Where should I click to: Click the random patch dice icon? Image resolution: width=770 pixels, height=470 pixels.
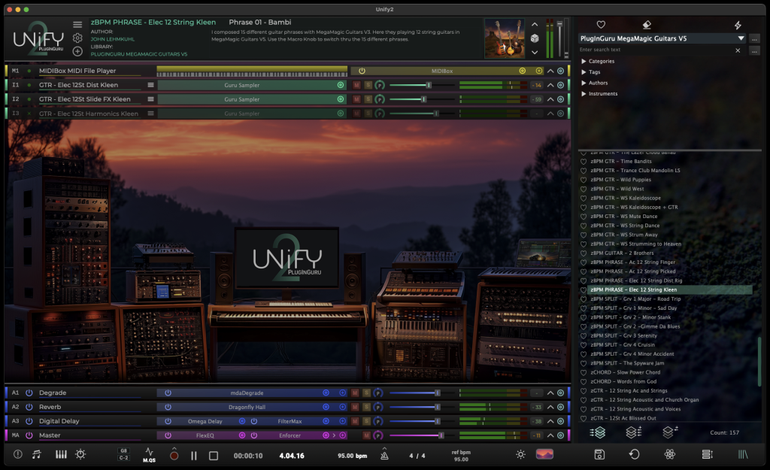[x=535, y=38]
